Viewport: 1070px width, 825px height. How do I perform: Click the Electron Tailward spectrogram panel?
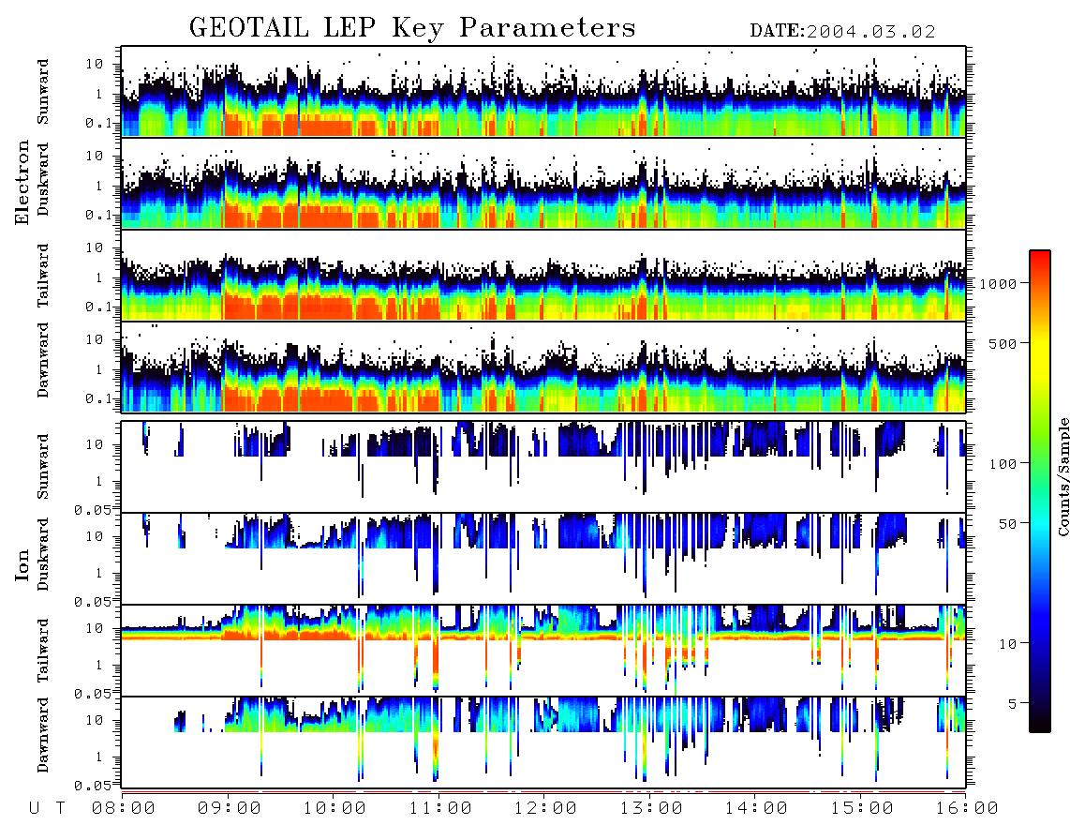[x=543, y=276]
